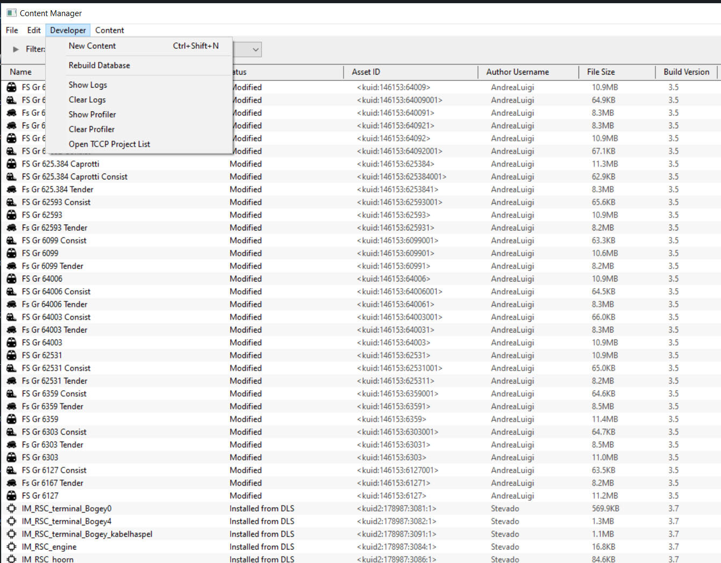Click Stevado author for IM_RSC_terminal_Bogey4
Viewport: 721px width, 563px height.
pyautogui.click(x=505, y=521)
